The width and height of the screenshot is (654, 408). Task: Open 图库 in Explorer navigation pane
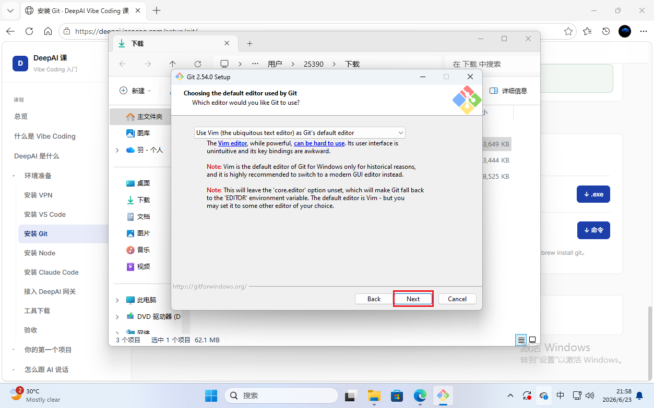coord(144,133)
